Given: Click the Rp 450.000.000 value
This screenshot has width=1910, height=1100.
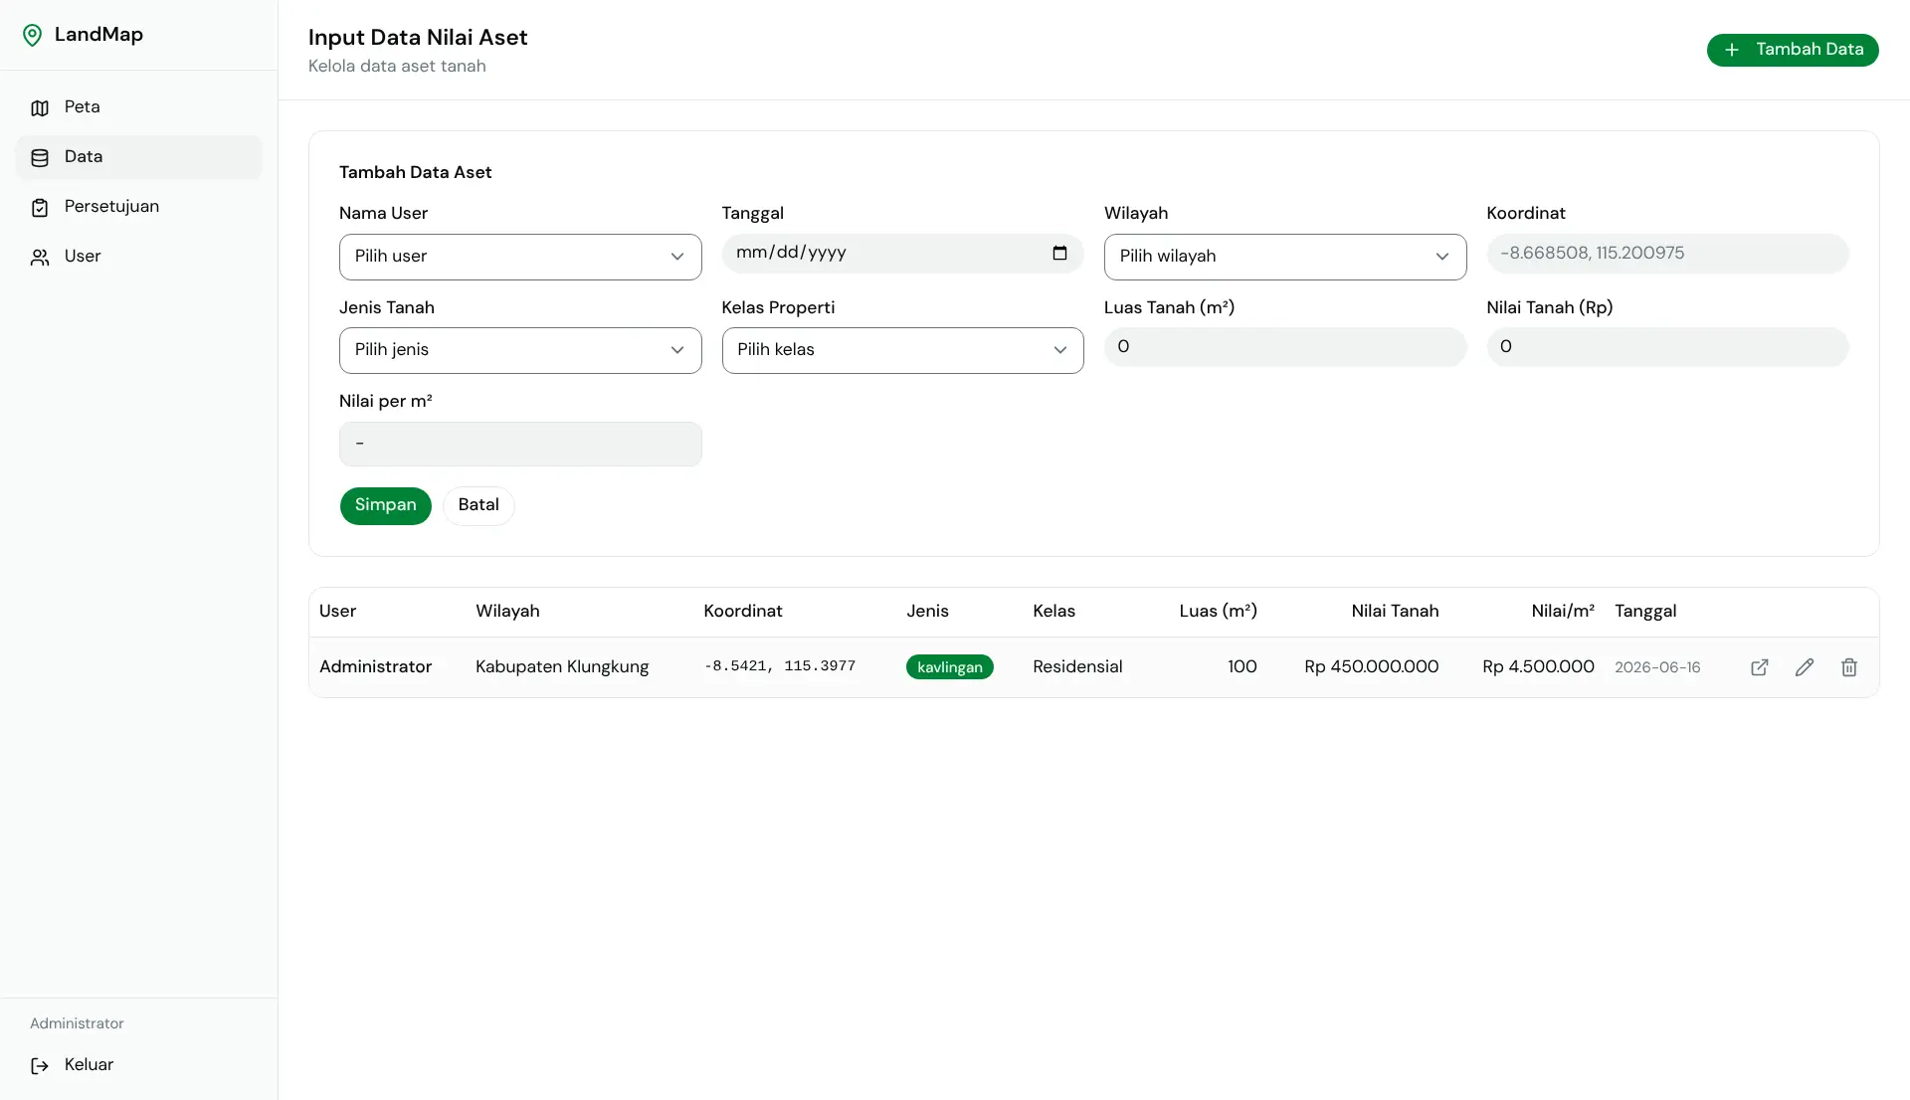Looking at the screenshot, I should (1371, 667).
